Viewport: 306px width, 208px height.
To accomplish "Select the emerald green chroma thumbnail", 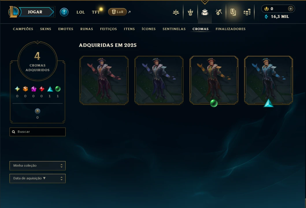I will click(x=214, y=80).
